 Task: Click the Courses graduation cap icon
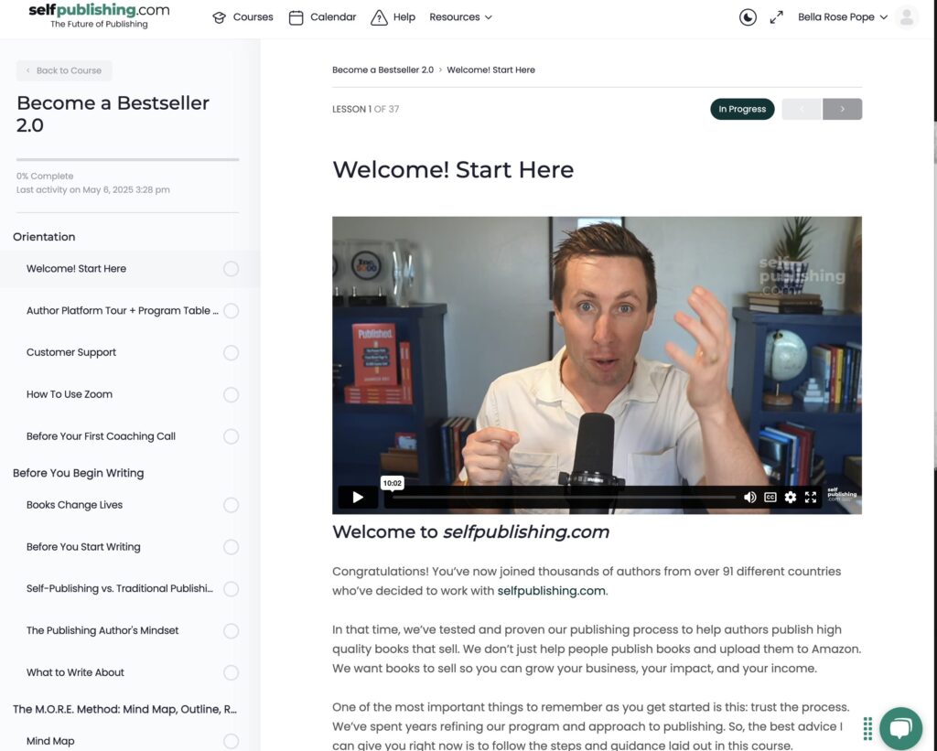[220, 17]
